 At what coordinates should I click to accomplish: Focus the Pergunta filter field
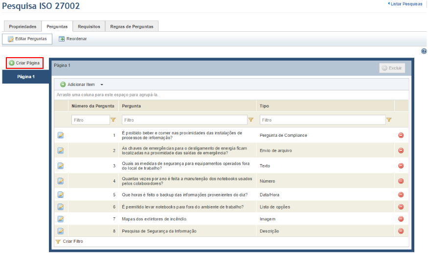coord(184,120)
